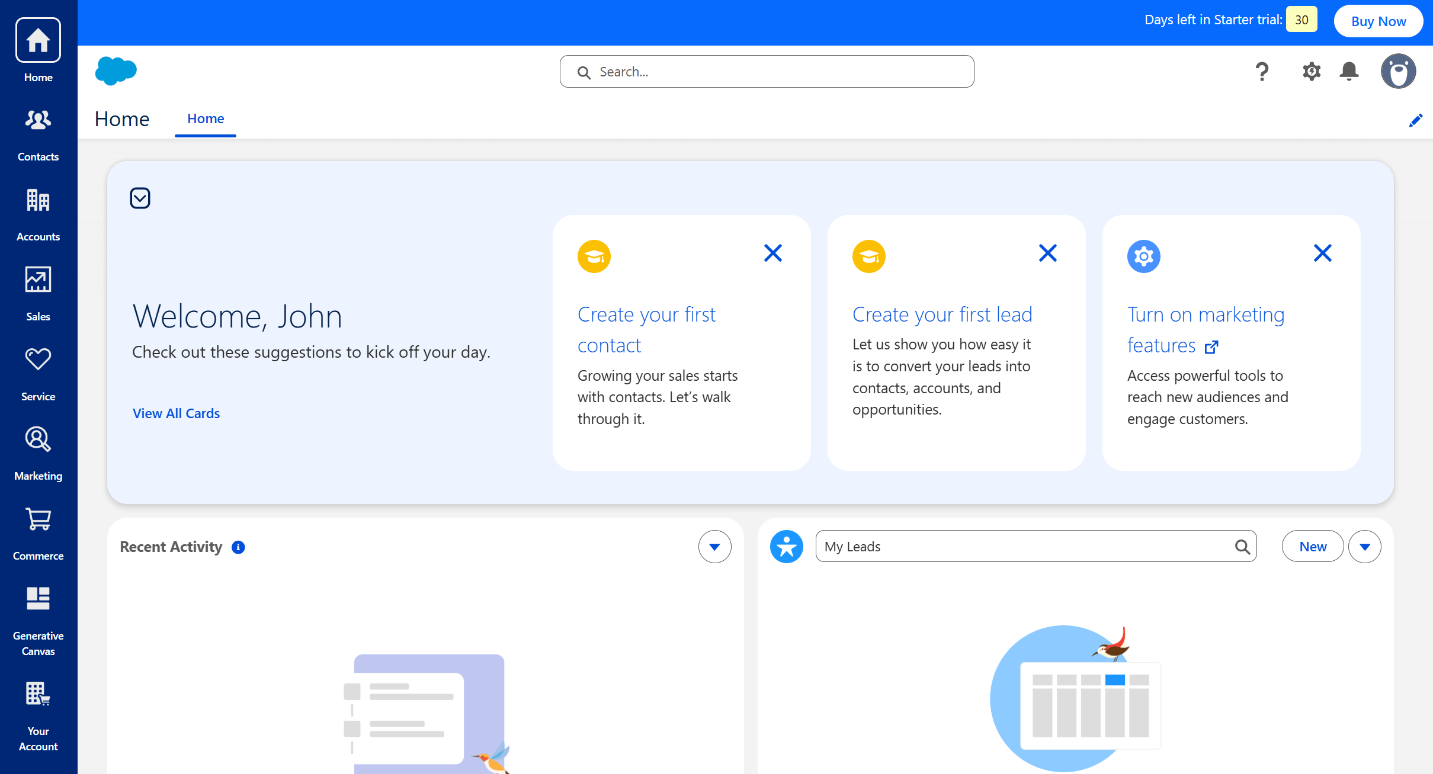
Task: Click inside the My Leads search field
Action: coord(1007,546)
